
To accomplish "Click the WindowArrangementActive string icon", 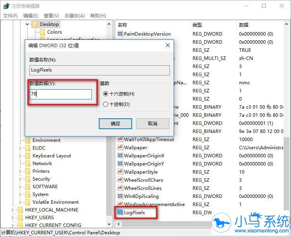I will click(x=120, y=204).
